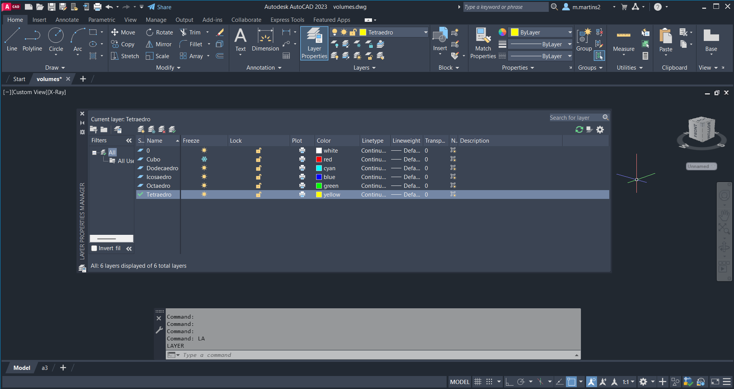Image resolution: width=734 pixels, height=389 pixels.
Task: Toggle lock on the Icosaedro layer
Action: pyautogui.click(x=259, y=177)
